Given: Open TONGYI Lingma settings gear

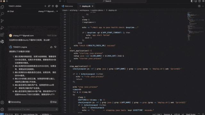Looking at the screenshot, I should coord(57,6).
